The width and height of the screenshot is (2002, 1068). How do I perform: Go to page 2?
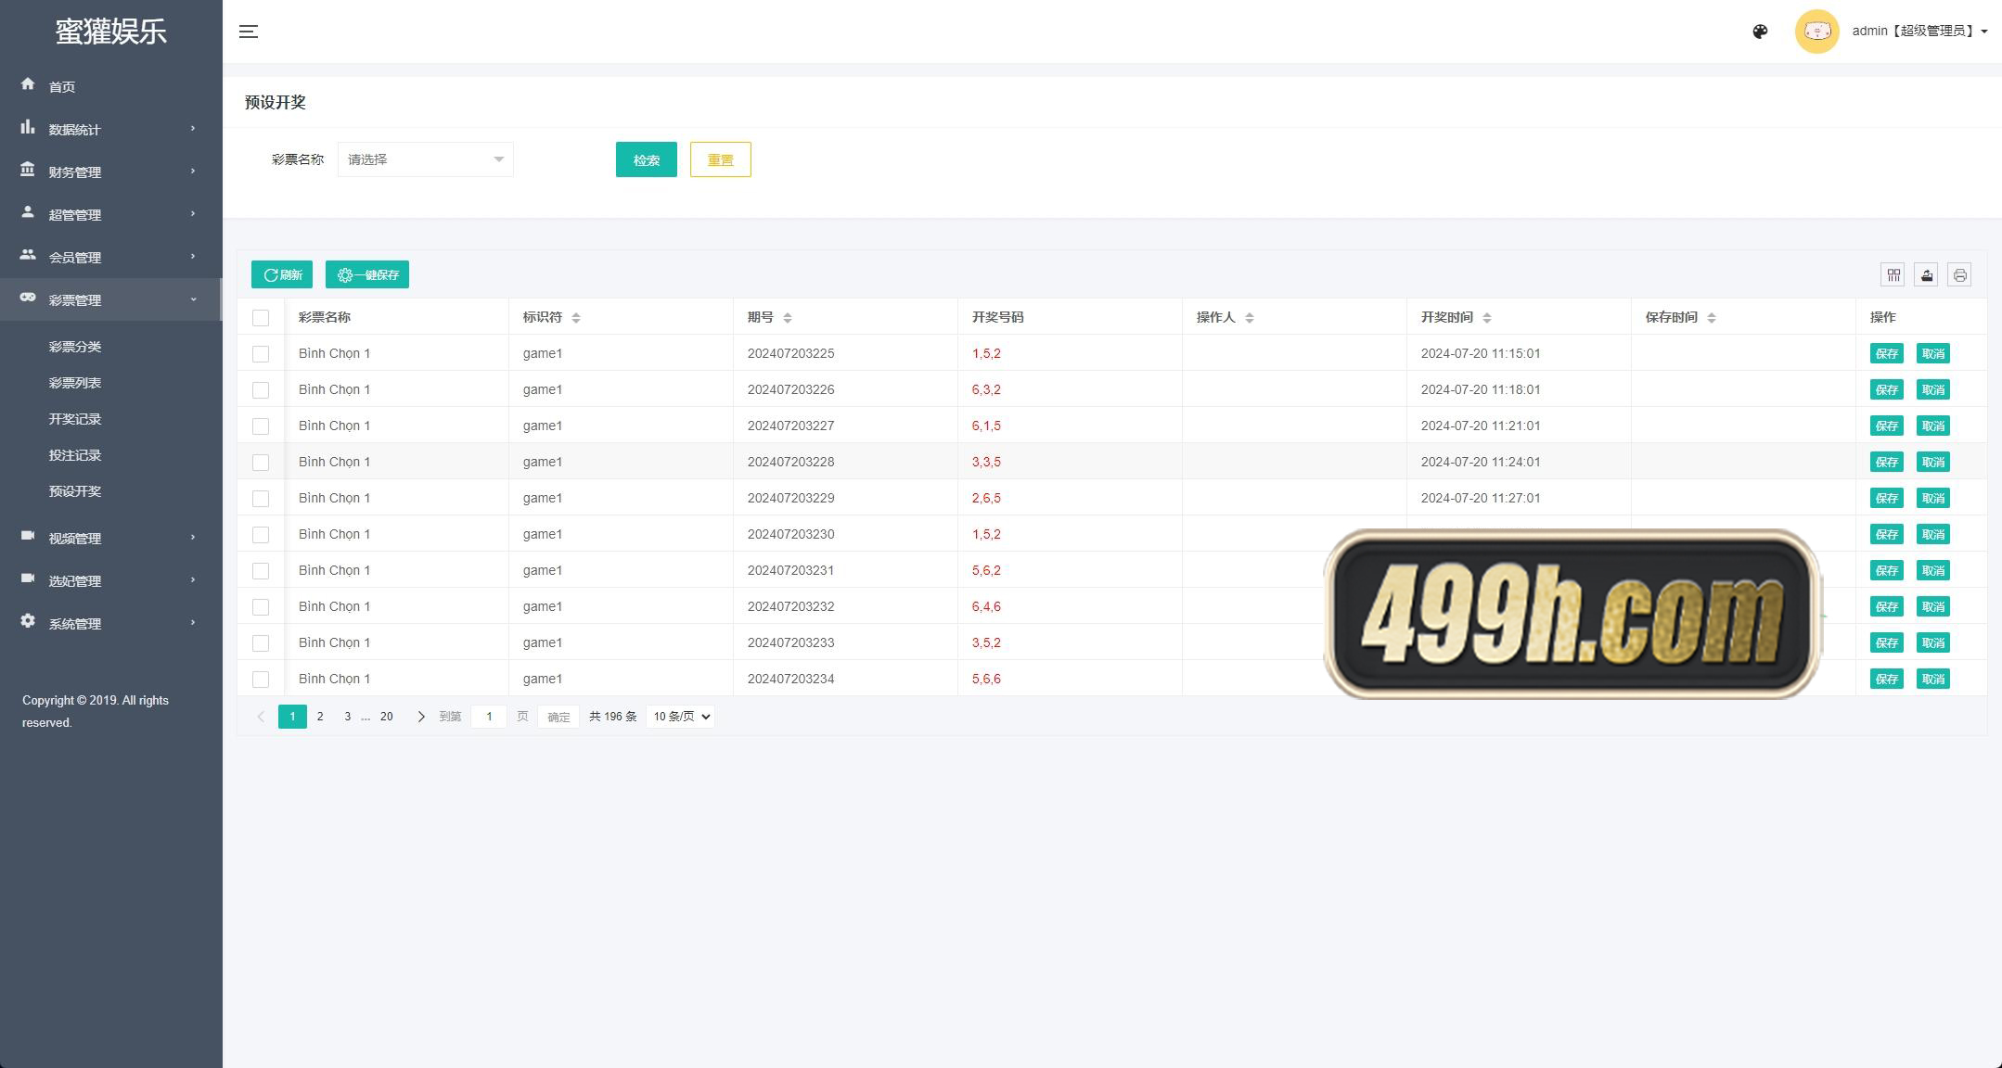320,717
